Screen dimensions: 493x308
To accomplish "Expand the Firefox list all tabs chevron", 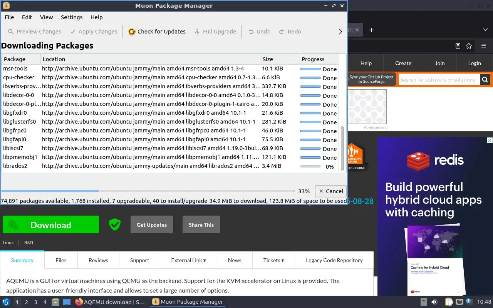I will (x=485, y=30).
